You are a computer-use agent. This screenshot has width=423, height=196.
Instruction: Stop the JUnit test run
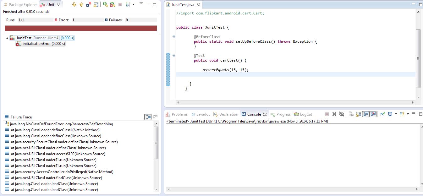coord(120,4)
